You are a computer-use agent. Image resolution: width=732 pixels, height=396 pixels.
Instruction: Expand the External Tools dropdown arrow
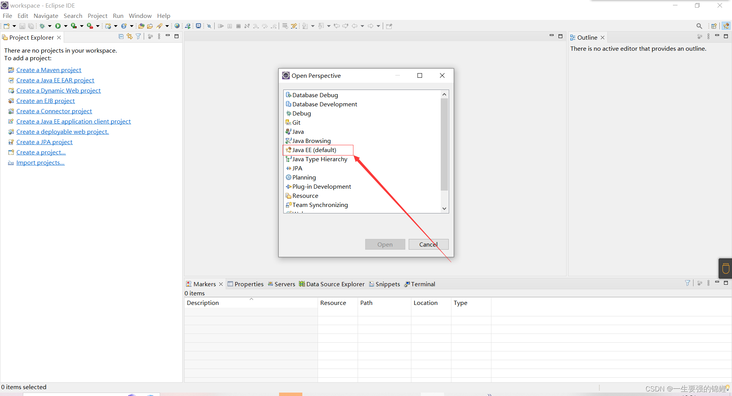click(x=98, y=26)
